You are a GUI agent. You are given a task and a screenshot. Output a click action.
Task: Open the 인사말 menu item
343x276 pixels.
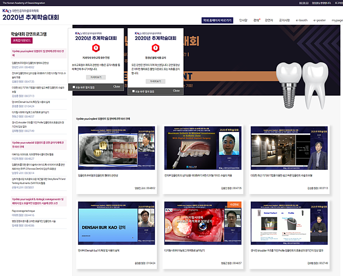[x=244, y=20]
